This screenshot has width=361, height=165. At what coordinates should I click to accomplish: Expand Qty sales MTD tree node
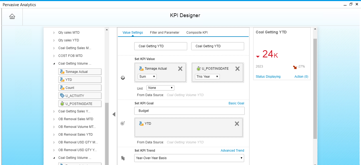(x=54, y=33)
